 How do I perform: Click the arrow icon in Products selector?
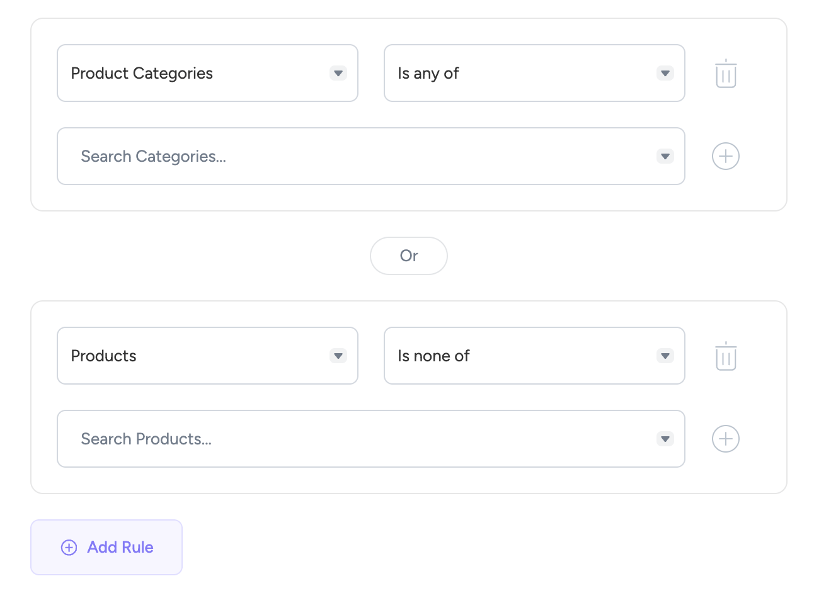click(x=338, y=356)
